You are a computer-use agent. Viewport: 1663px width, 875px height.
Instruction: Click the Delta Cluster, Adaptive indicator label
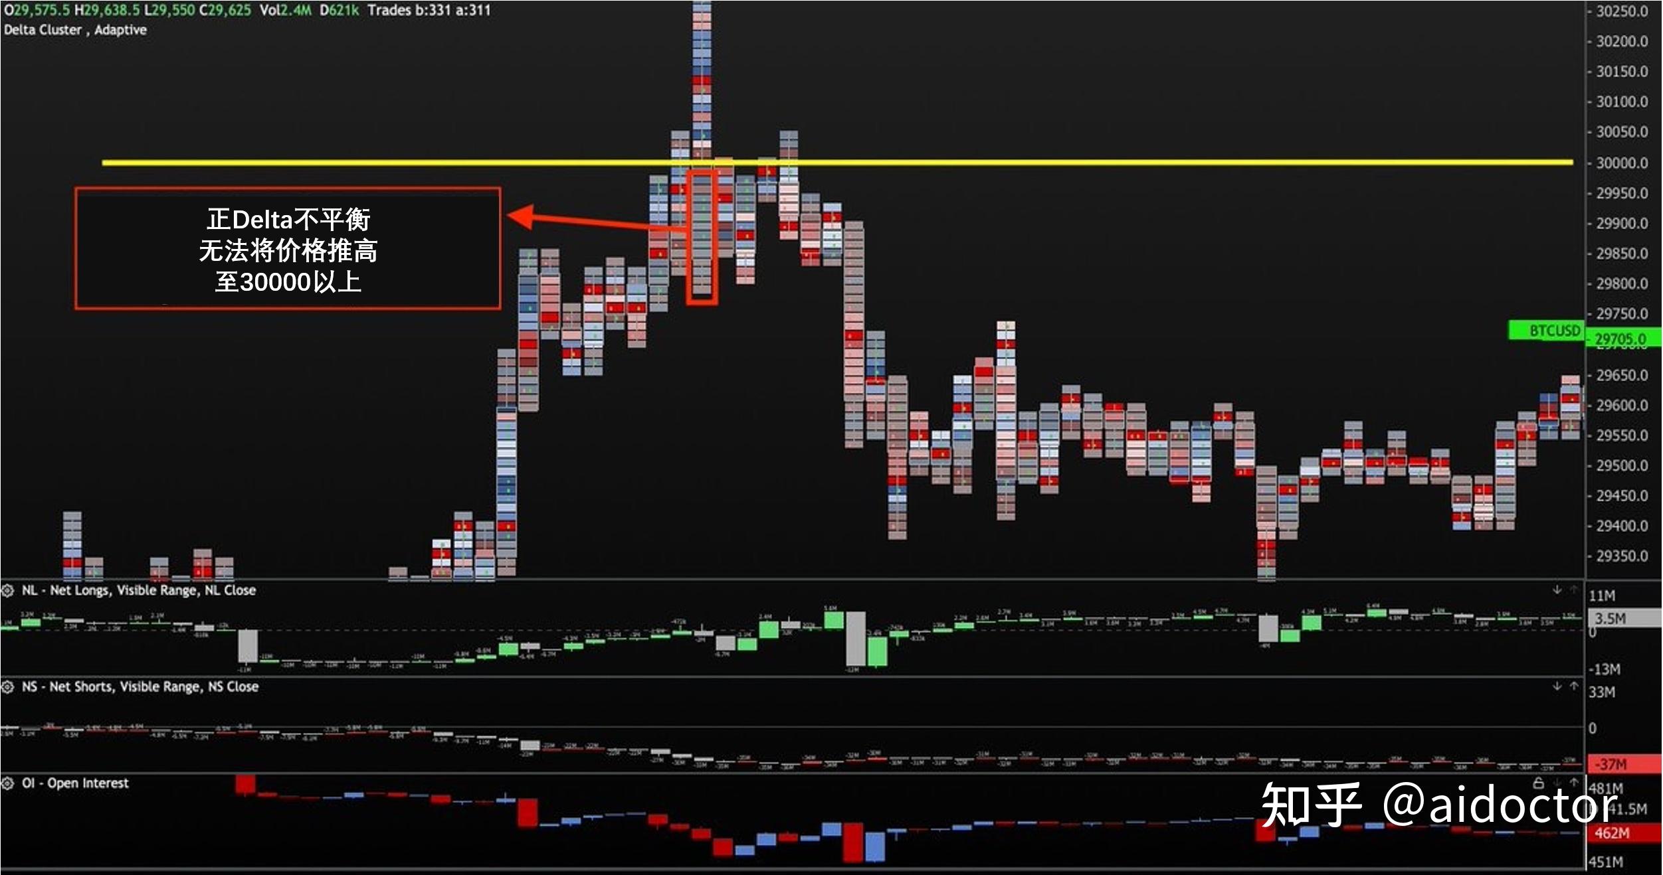75,30
